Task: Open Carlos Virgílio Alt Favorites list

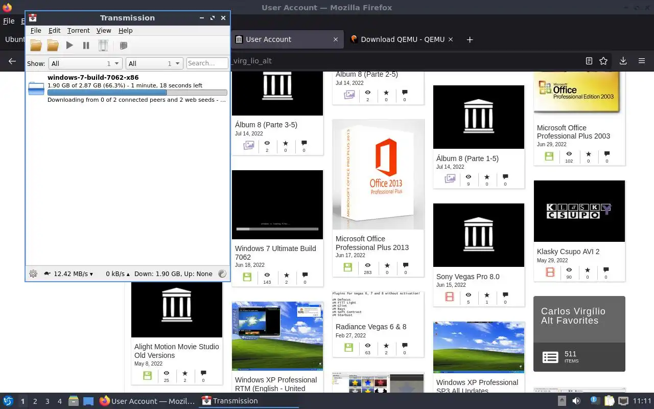Action: click(x=579, y=333)
